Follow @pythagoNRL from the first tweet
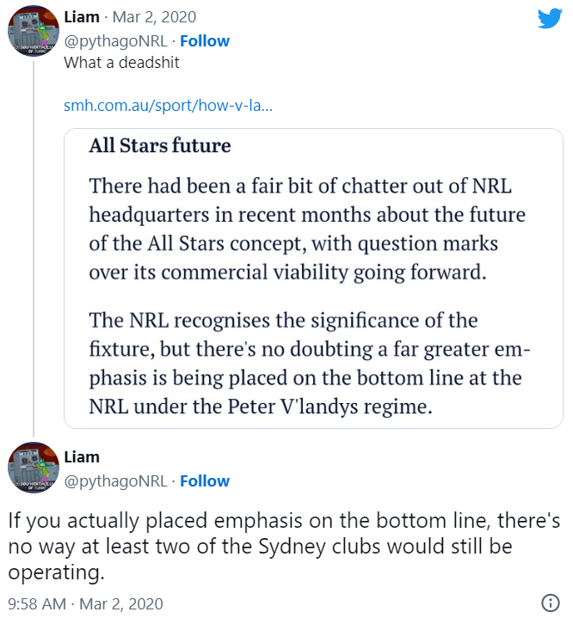 (x=205, y=41)
